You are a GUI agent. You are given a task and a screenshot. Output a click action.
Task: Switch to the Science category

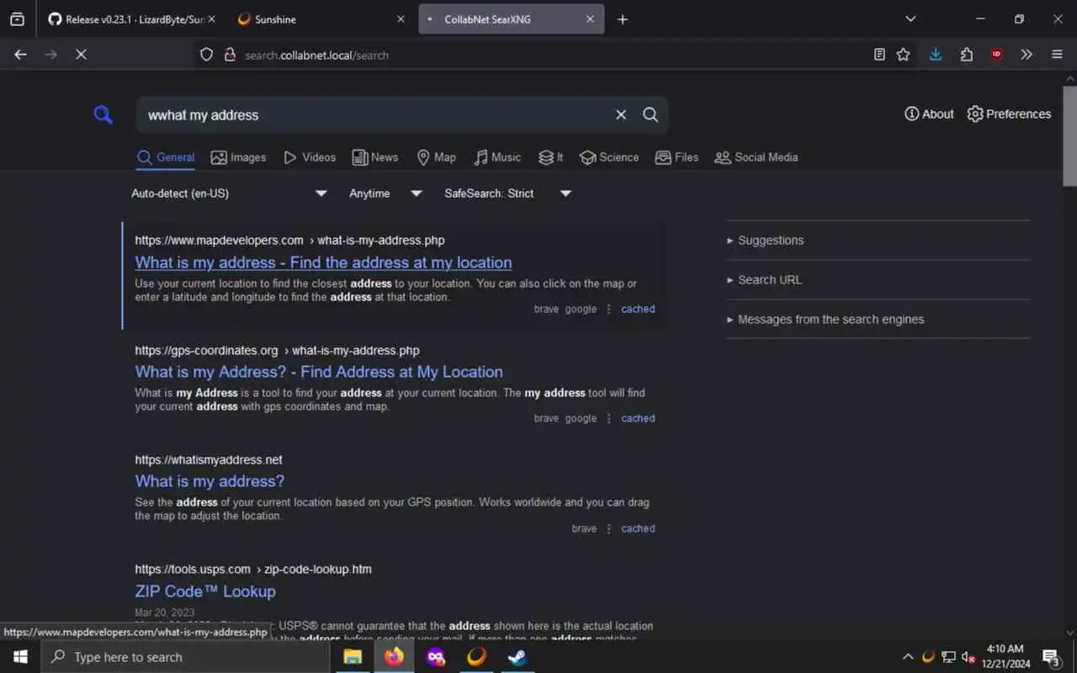point(609,157)
